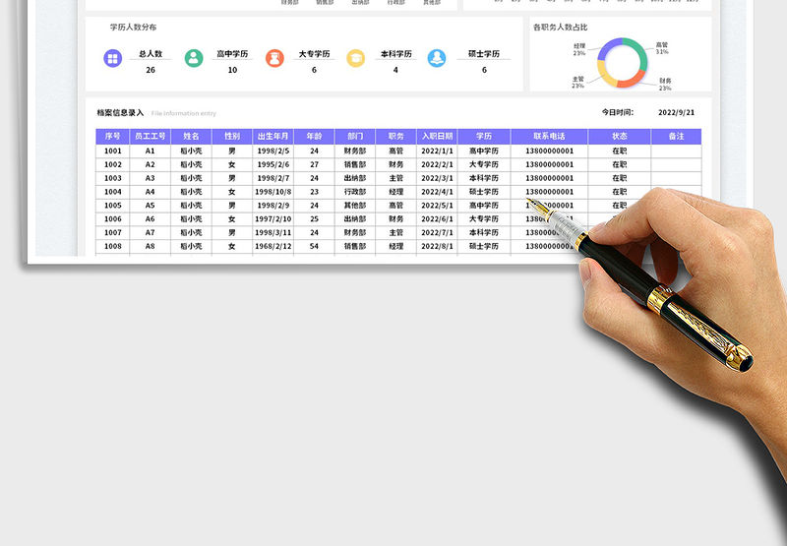This screenshot has width=787, height=546.
Task: Select the 行政部 department cell in row 1004
Action: pos(355,192)
